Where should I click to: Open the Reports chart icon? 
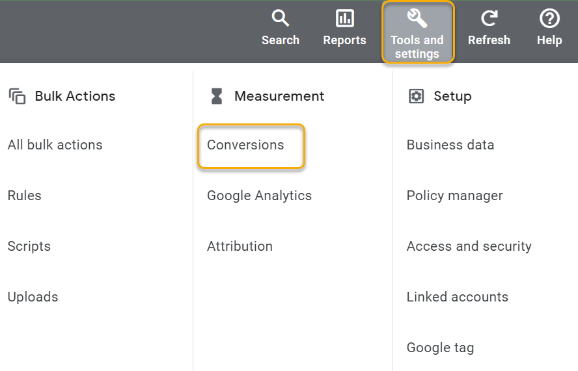tap(344, 18)
